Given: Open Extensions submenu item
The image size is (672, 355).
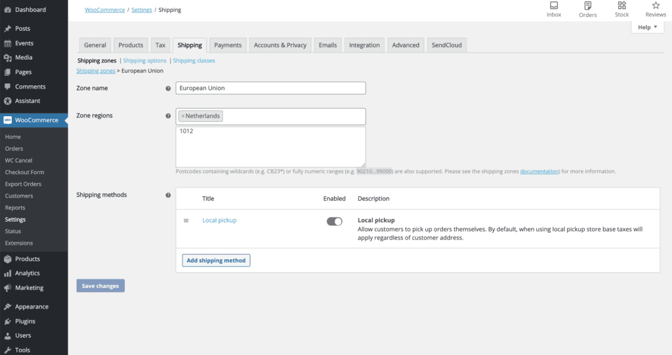Looking at the screenshot, I should [19, 243].
